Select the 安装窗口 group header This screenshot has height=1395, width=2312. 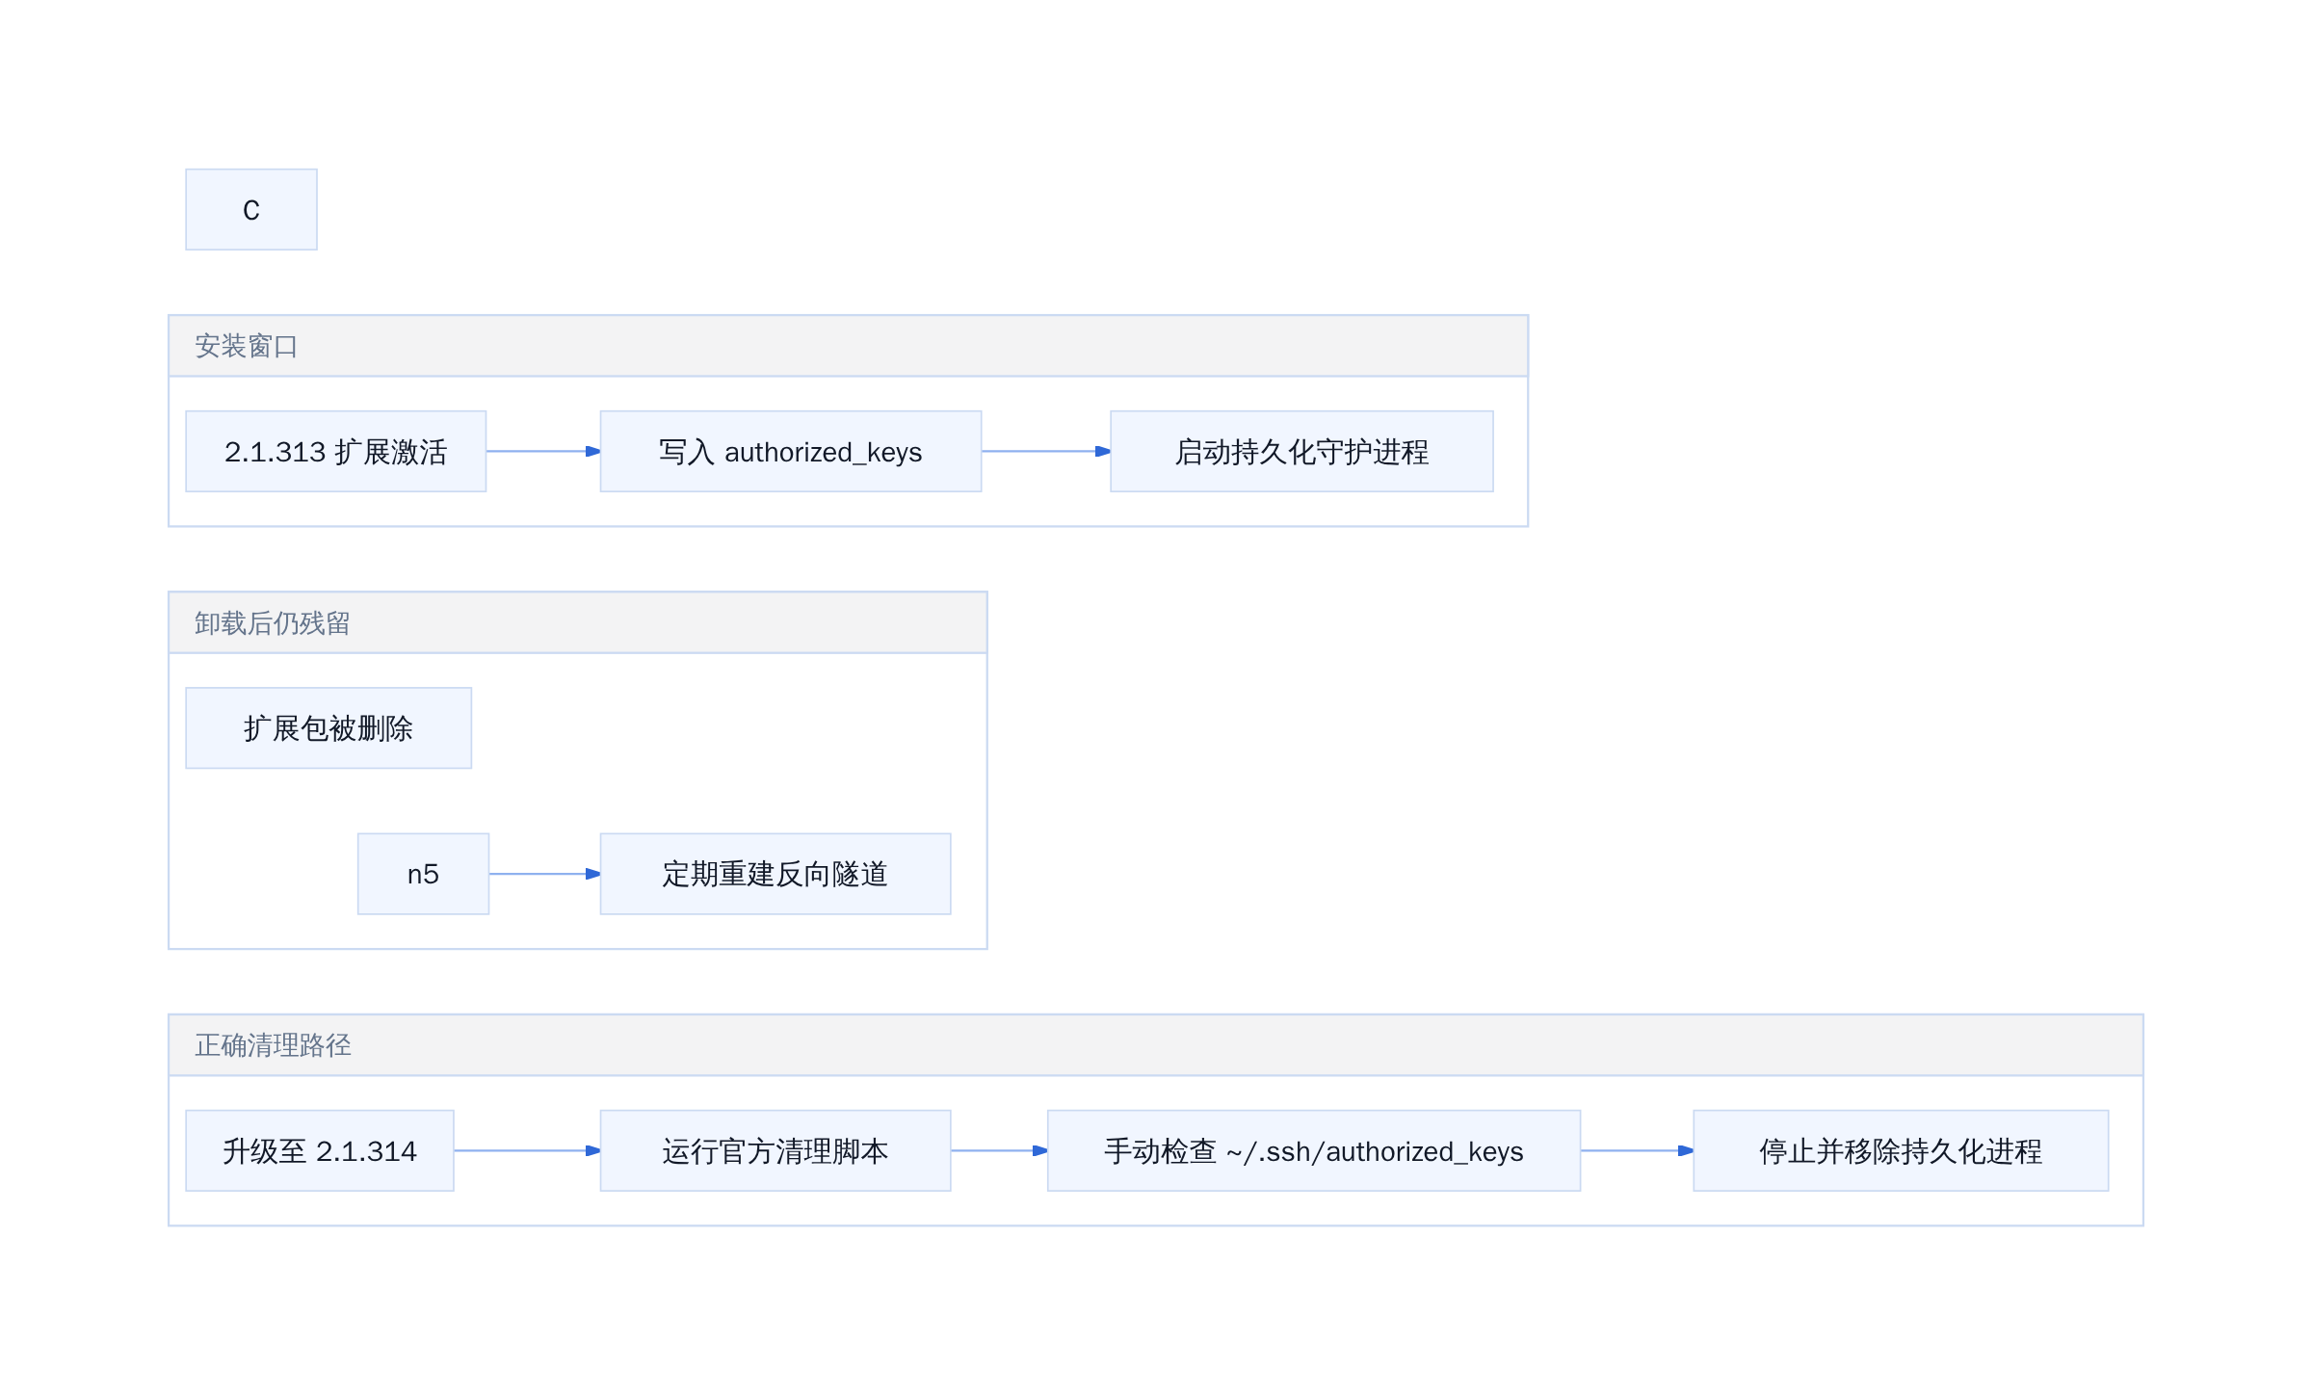[848, 346]
